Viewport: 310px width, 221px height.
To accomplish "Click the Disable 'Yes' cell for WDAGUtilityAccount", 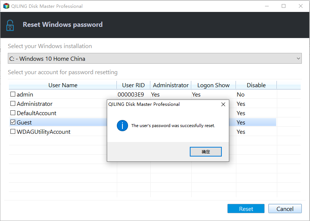I will (241, 132).
